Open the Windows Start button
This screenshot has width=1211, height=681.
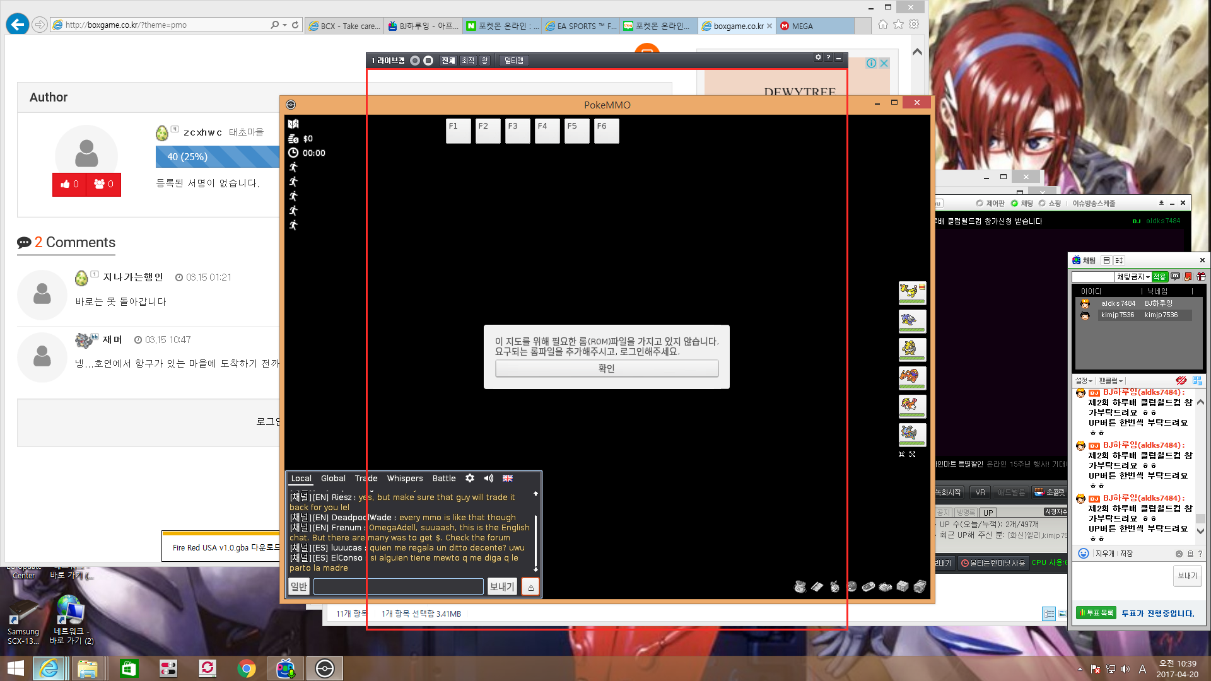pyautogui.click(x=15, y=668)
